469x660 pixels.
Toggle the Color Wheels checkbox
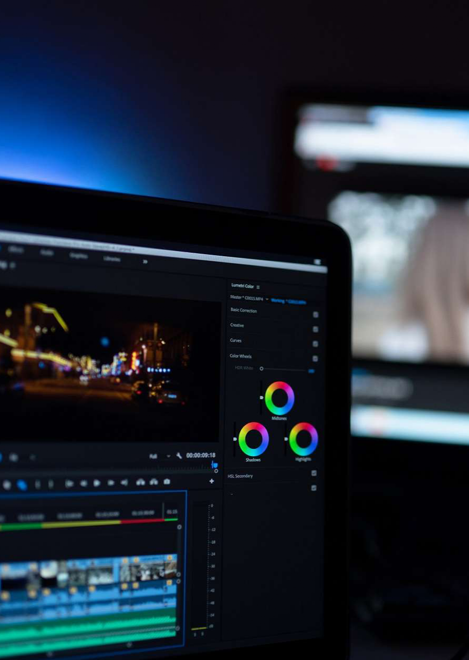click(x=315, y=358)
